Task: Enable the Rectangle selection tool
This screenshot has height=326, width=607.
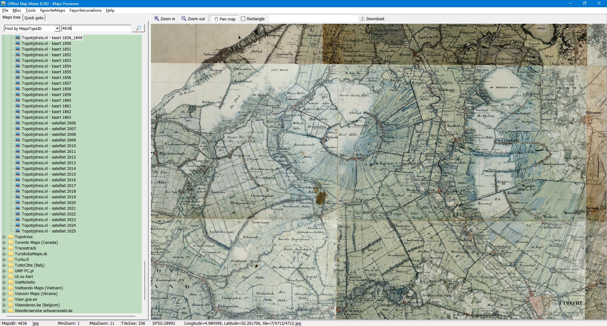Action: click(x=253, y=19)
